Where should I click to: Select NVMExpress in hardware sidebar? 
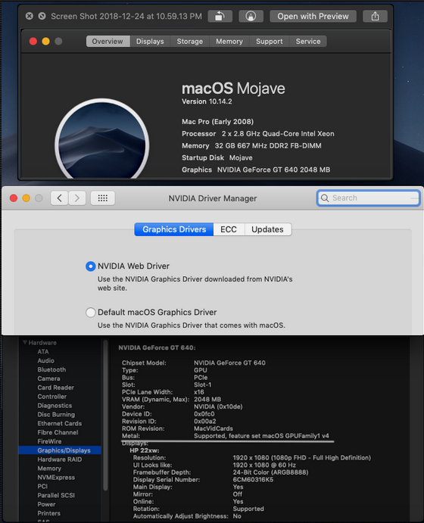[x=56, y=478]
